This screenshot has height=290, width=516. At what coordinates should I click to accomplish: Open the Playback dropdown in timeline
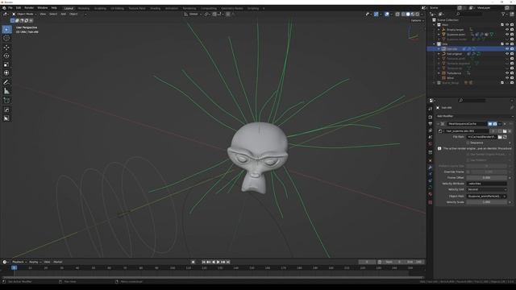pyautogui.click(x=19, y=262)
